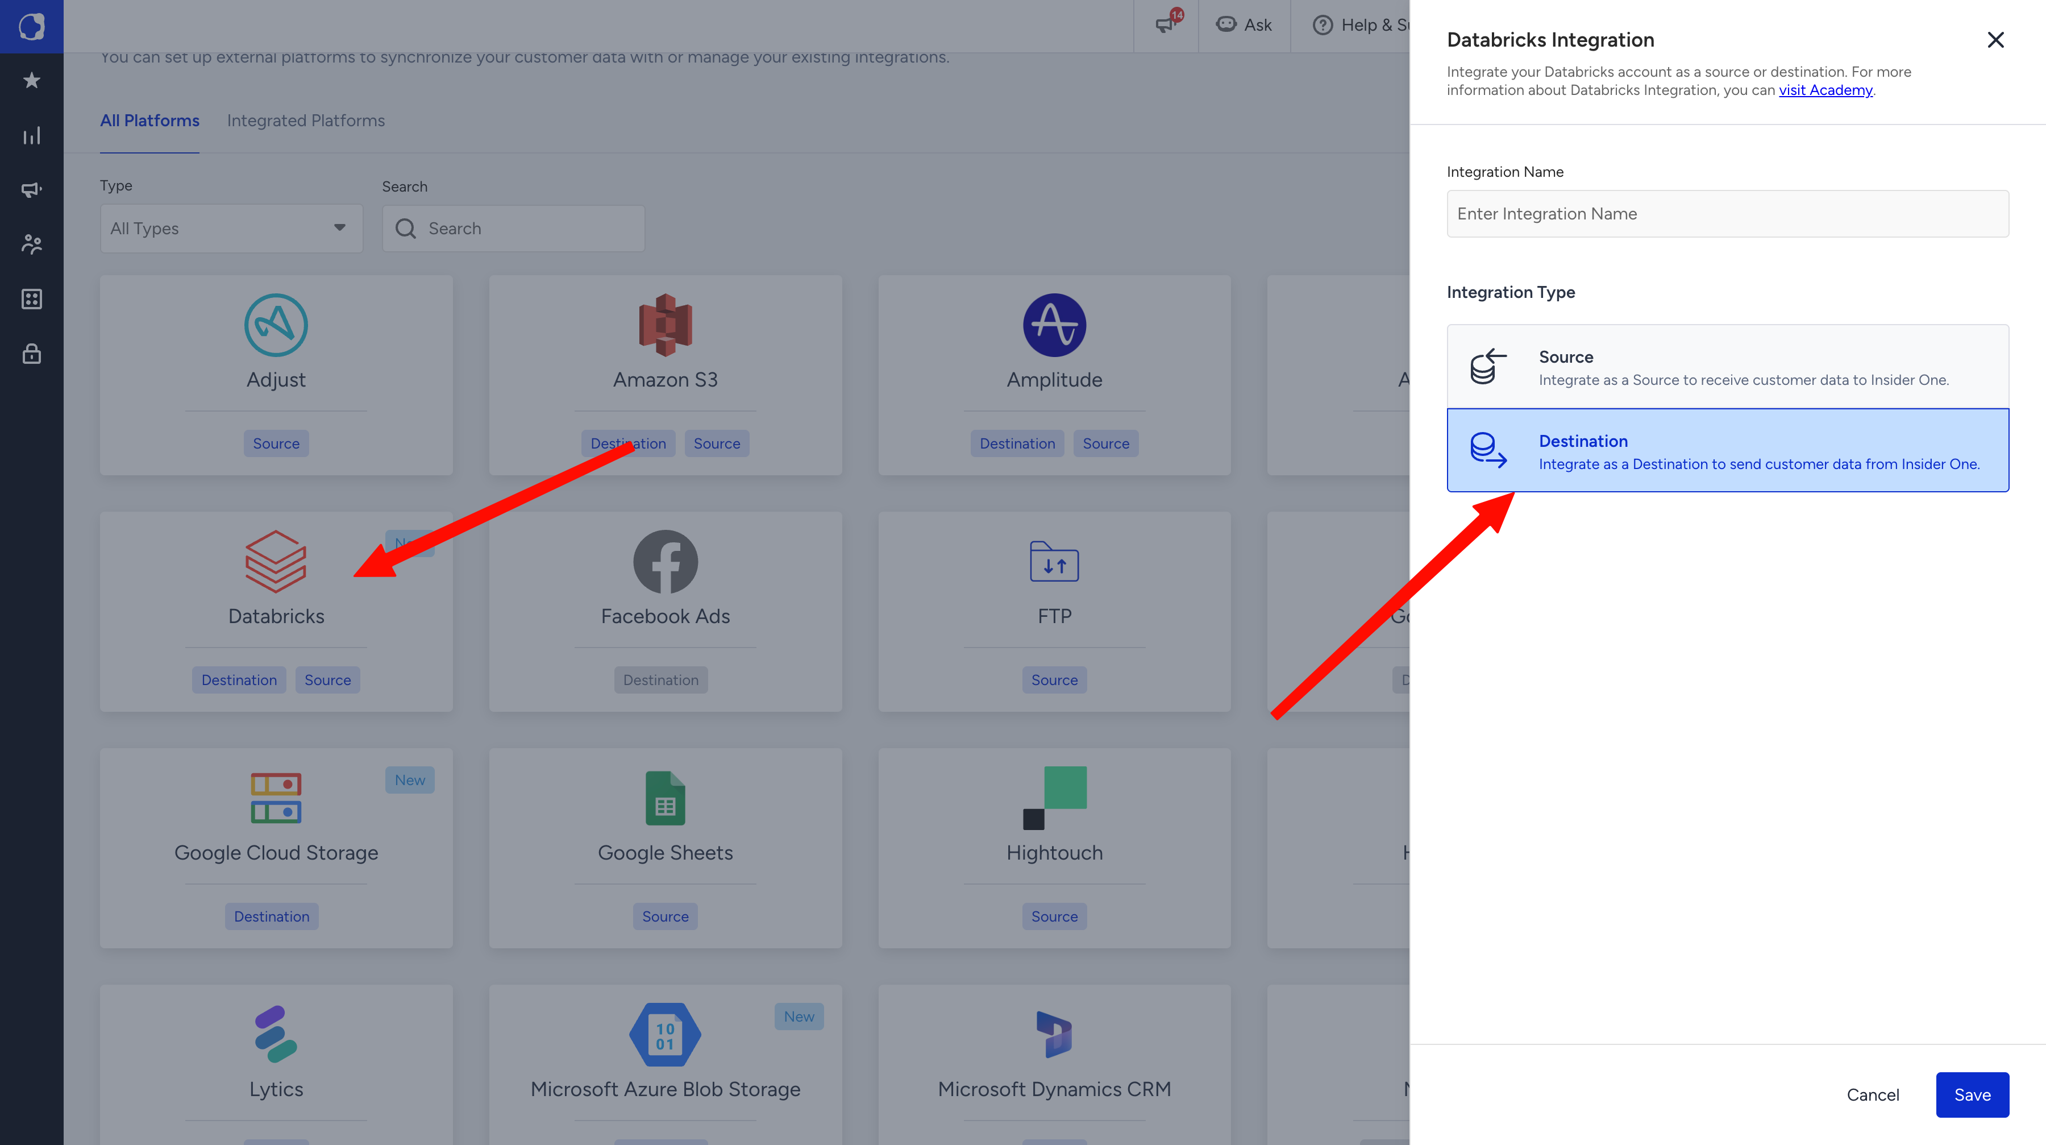Switch to the Integrated Platforms tab
Screen dimensions: 2046x1145
(x=306, y=121)
